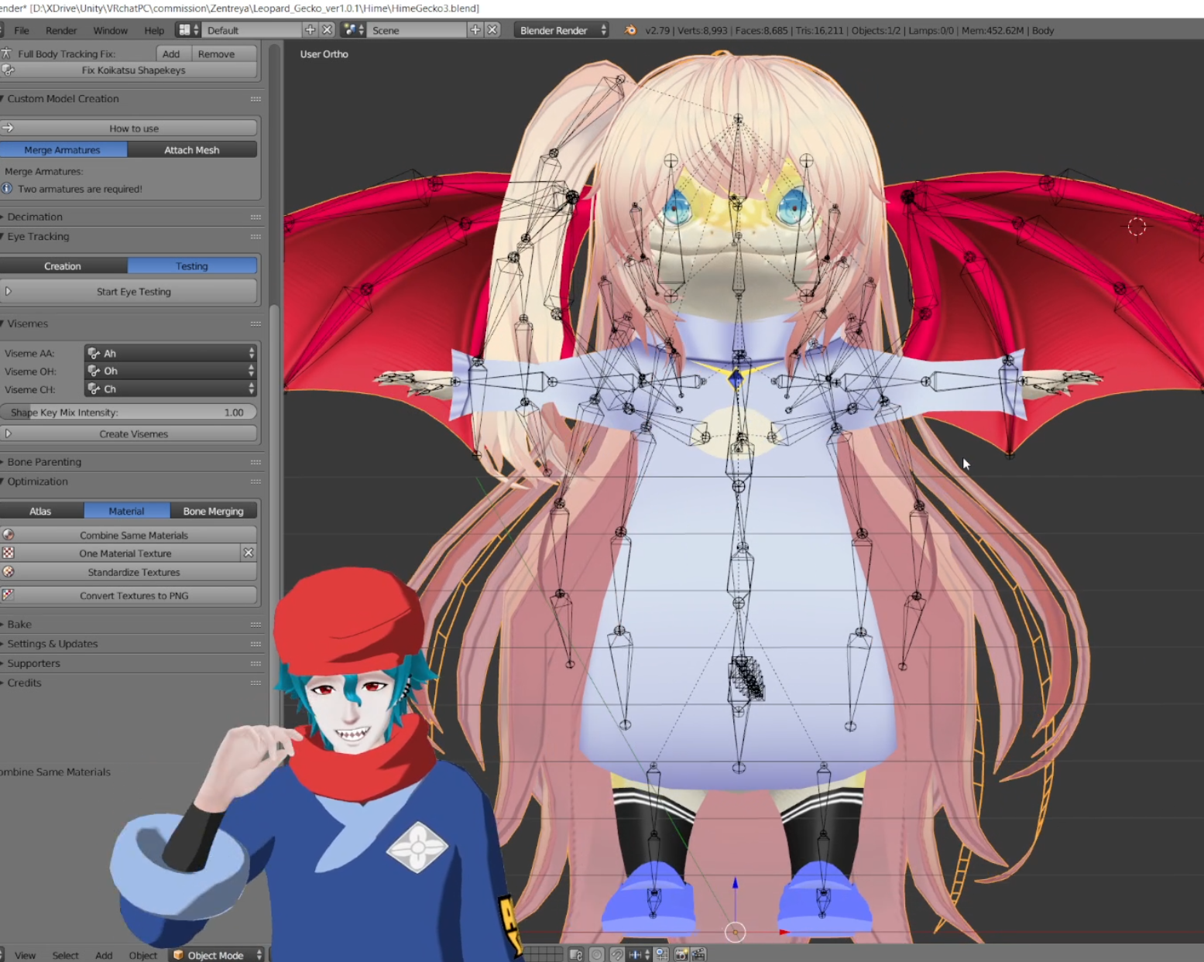This screenshot has width=1204, height=962.
Task: Expand the Settings & Updates panel
Action: (x=53, y=643)
